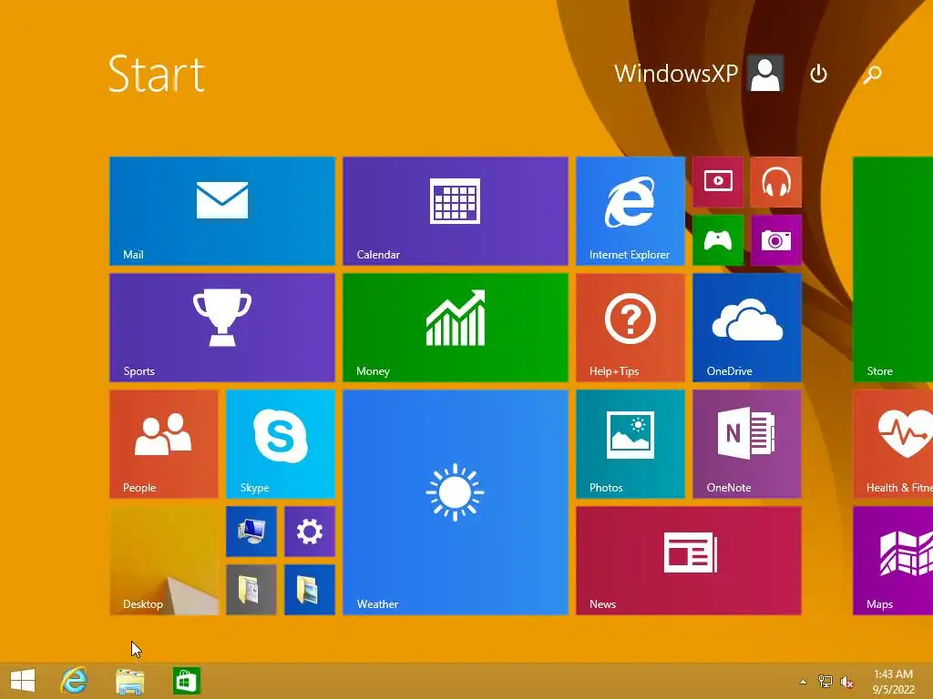The width and height of the screenshot is (933, 699).
Task: Click the WindowsXP user account name
Action: (676, 74)
